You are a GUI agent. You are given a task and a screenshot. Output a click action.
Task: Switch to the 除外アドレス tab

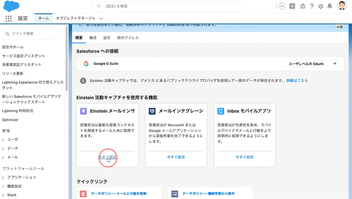click(x=128, y=38)
